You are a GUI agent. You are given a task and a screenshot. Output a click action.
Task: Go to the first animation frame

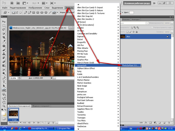[x=24, y=123]
